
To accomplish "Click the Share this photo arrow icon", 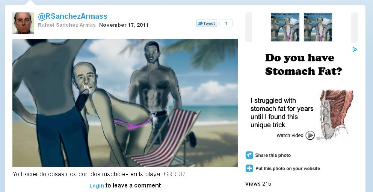I will (249, 155).
